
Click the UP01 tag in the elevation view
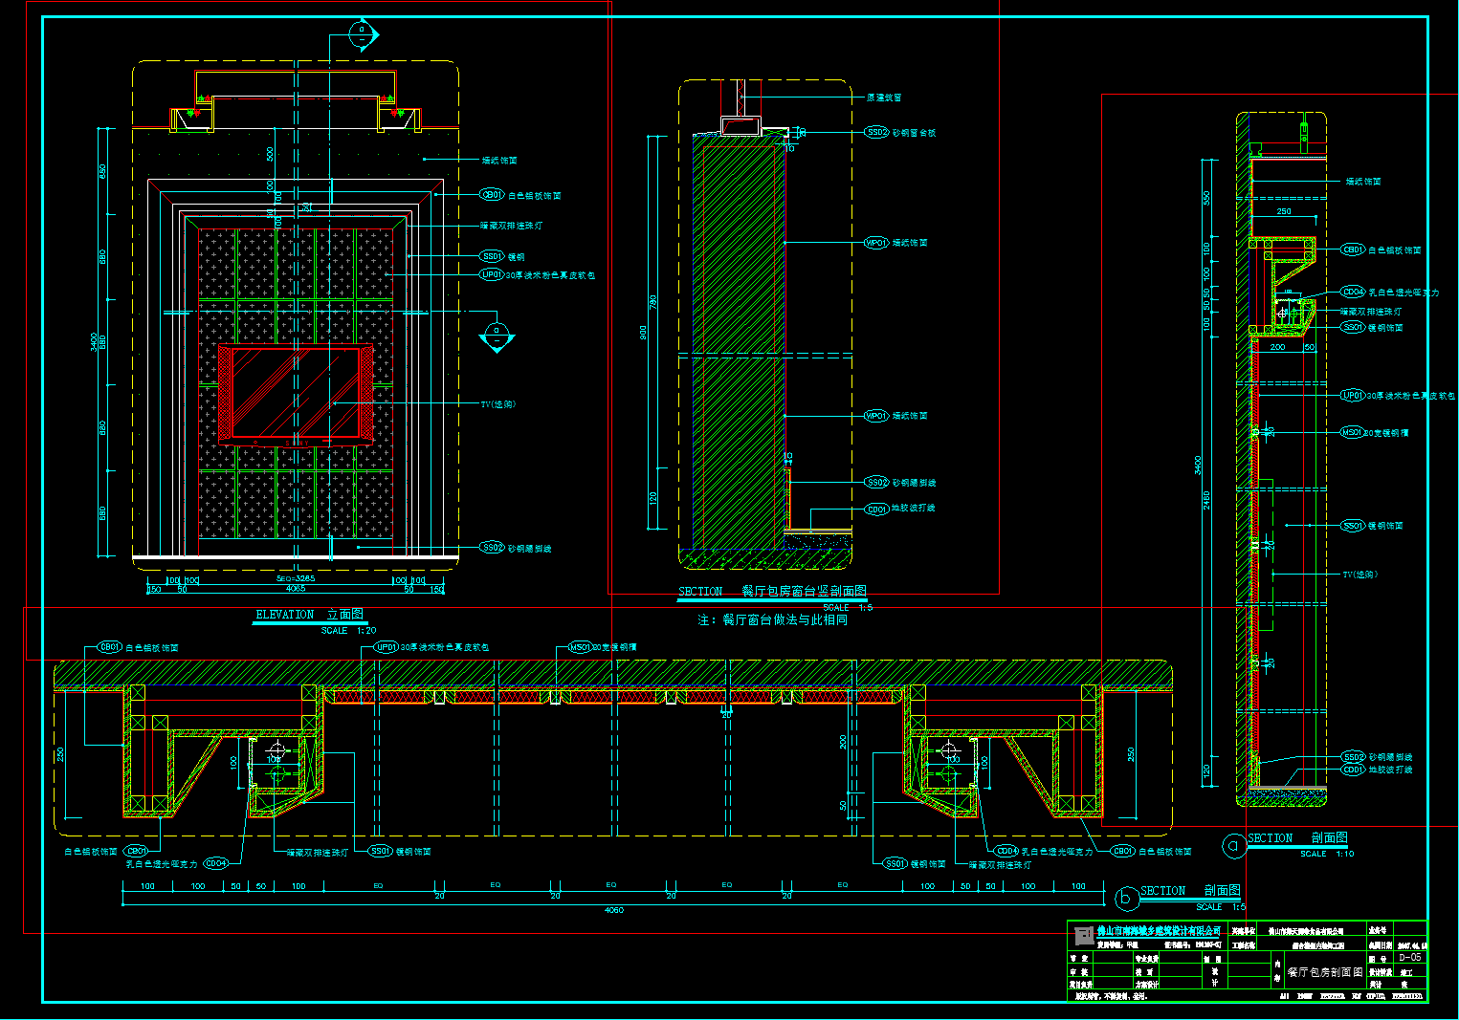(492, 274)
